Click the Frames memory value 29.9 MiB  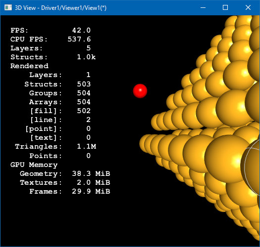[91, 191]
